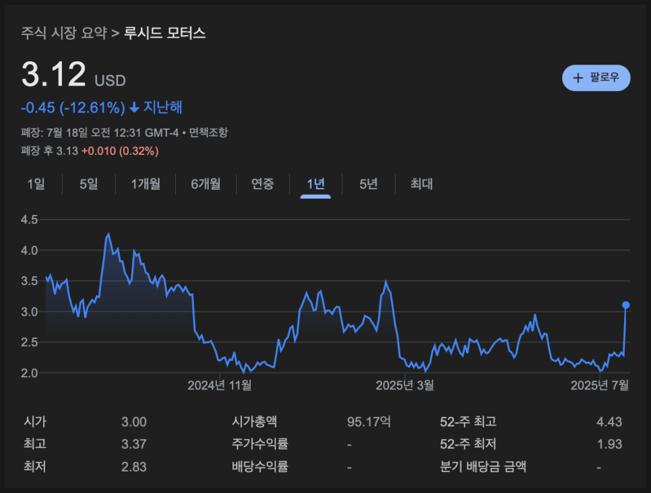Click the 4.43 52-week high value
Image resolution: width=651 pixels, height=493 pixels.
[x=609, y=422]
